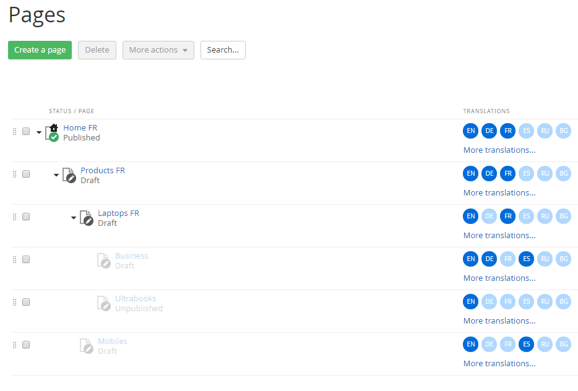This screenshot has height=391, width=578.
Task: Click the Laptops FR draft page icon
Action: [x=86, y=218]
